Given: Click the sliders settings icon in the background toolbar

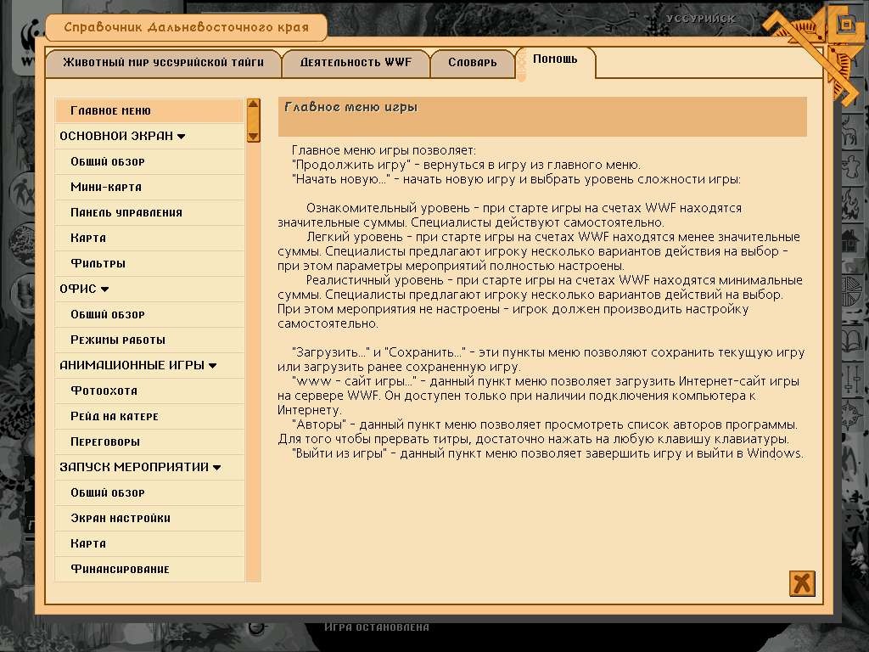Looking at the screenshot, I should pos(851,379).
